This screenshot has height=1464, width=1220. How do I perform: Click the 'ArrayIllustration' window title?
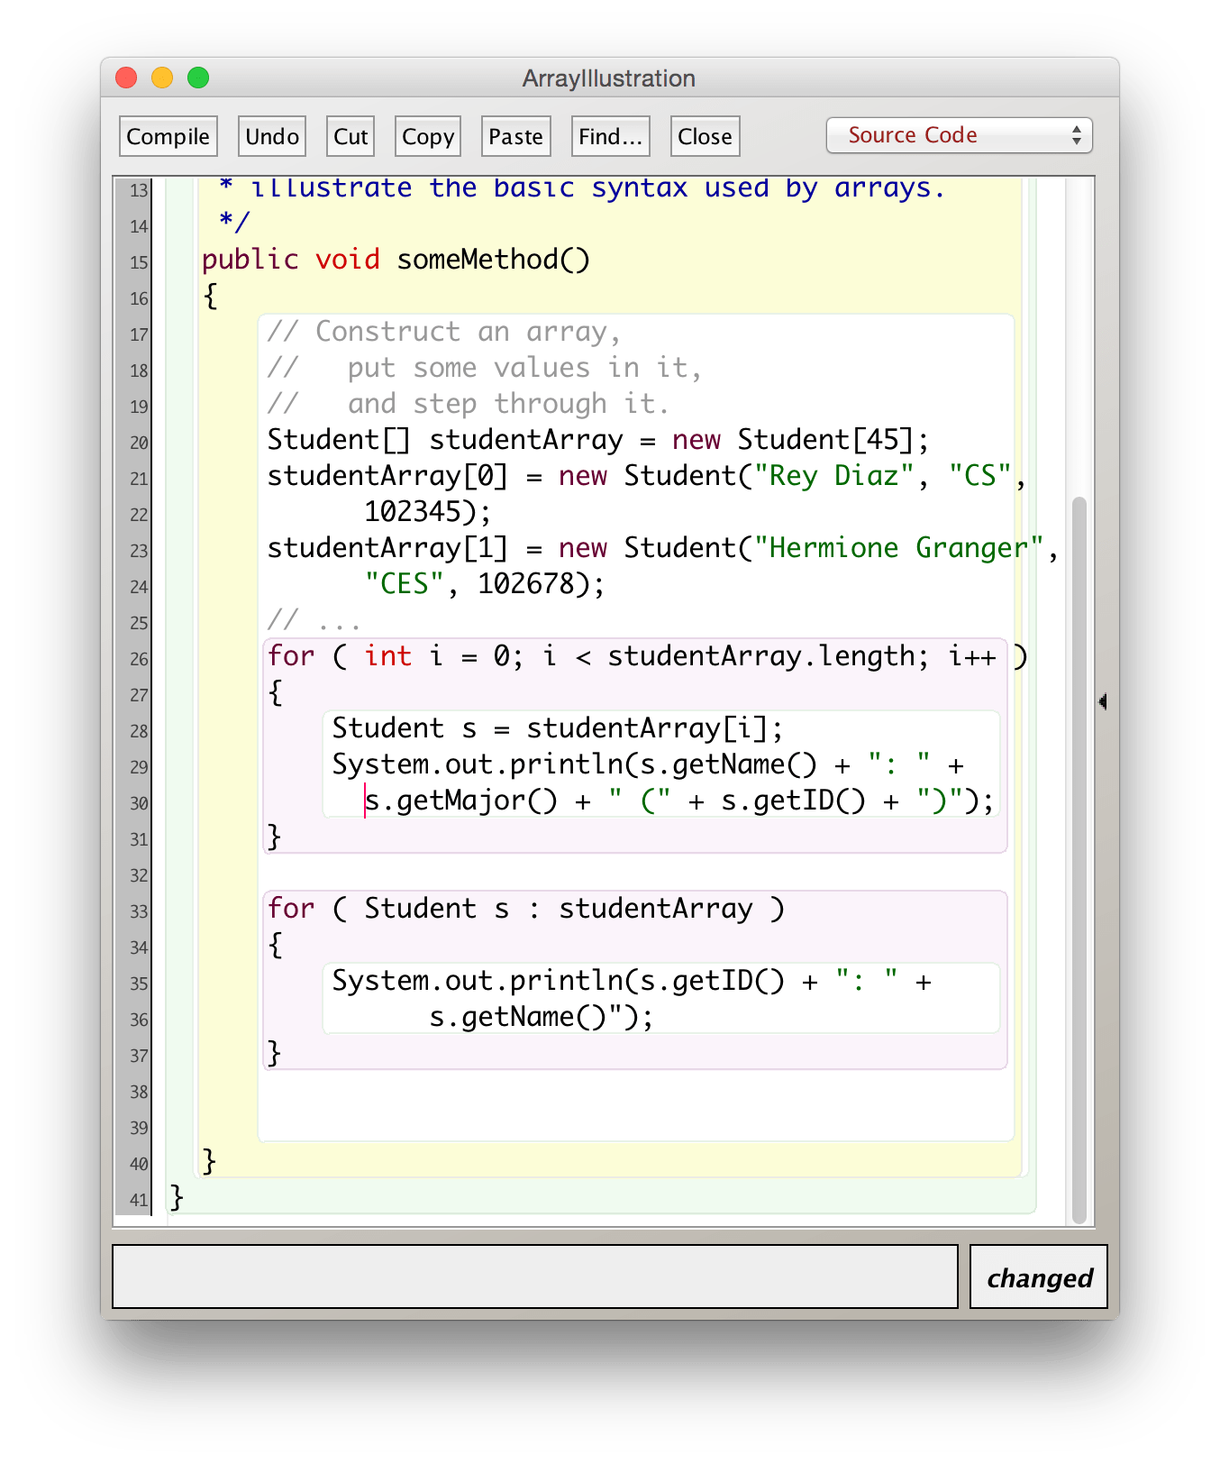(609, 78)
